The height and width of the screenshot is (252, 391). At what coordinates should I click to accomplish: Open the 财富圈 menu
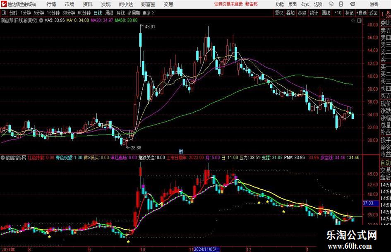pyautogui.click(x=148, y=4)
